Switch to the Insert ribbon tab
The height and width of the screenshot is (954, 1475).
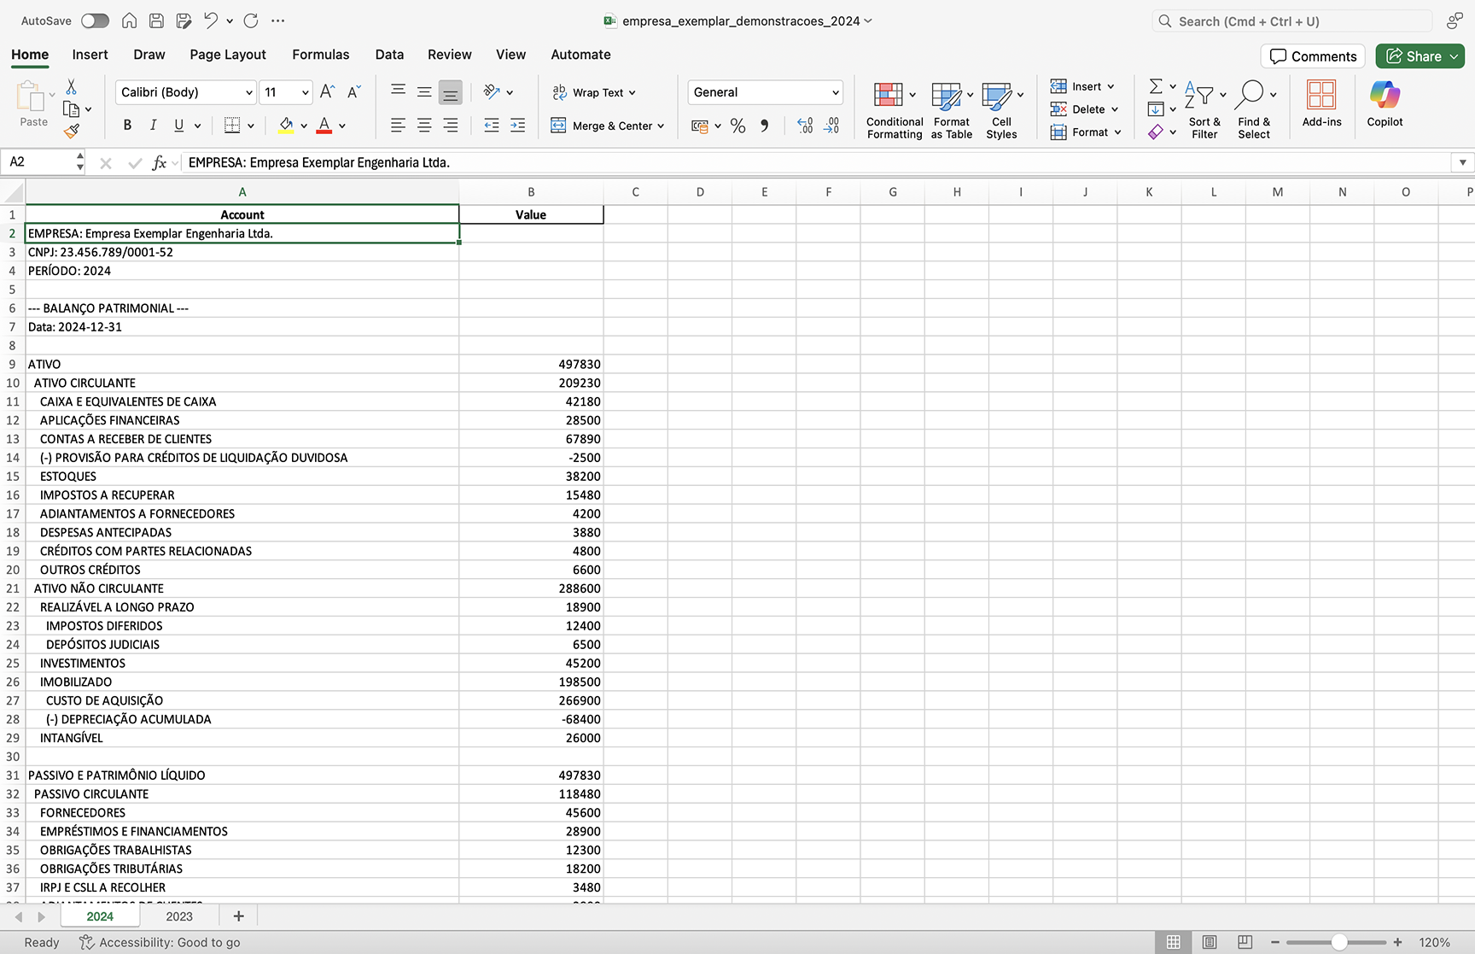[x=90, y=55]
